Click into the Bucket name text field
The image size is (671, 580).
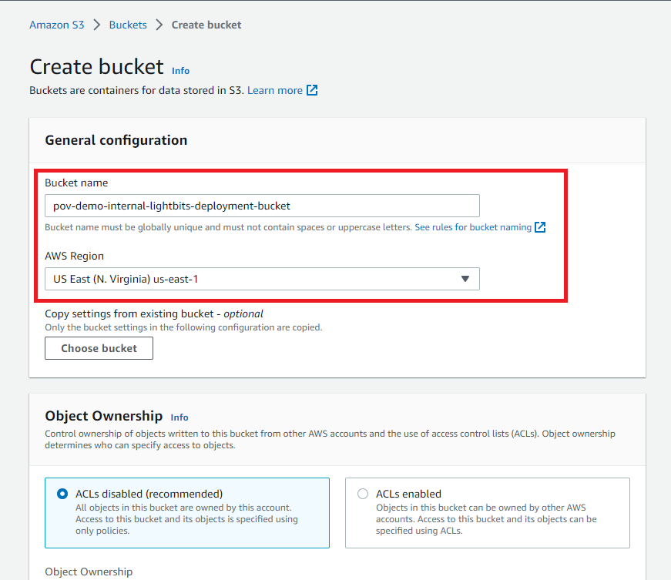pyautogui.click(x=262, y=206)
